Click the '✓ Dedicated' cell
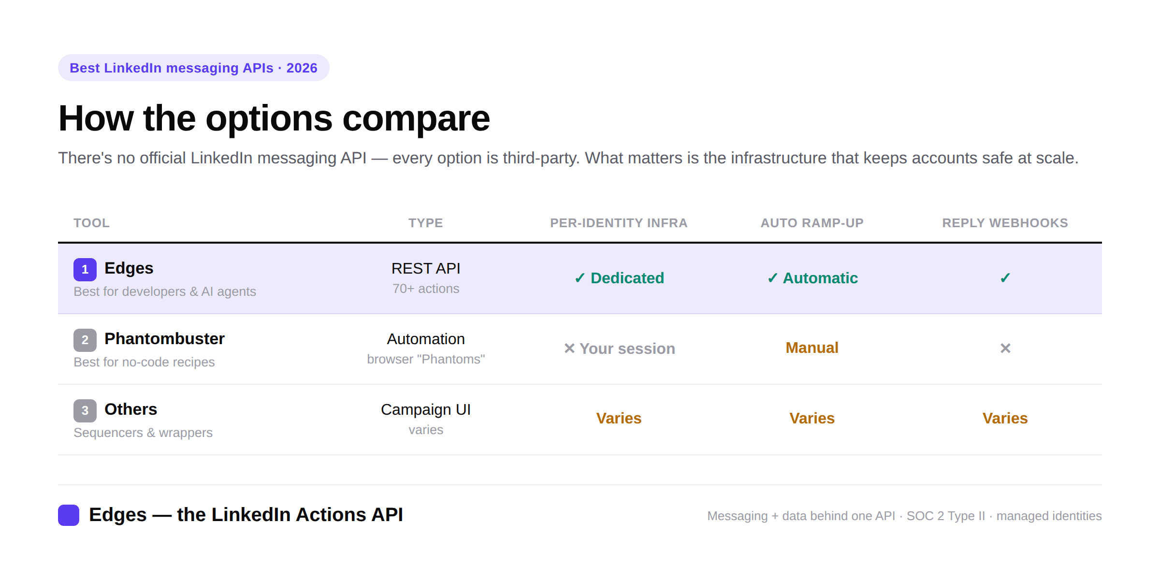The image size is (1160, 581). click(x=619, y=278)
